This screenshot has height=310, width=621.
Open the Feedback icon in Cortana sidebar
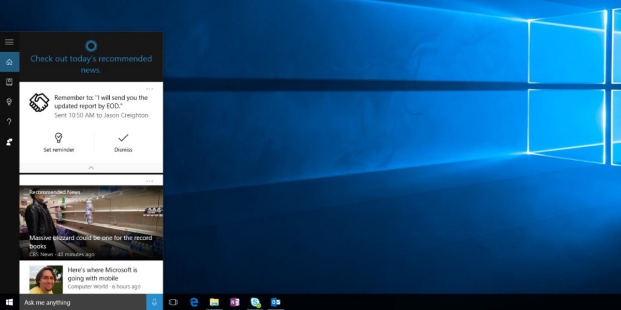coord(9,142)
